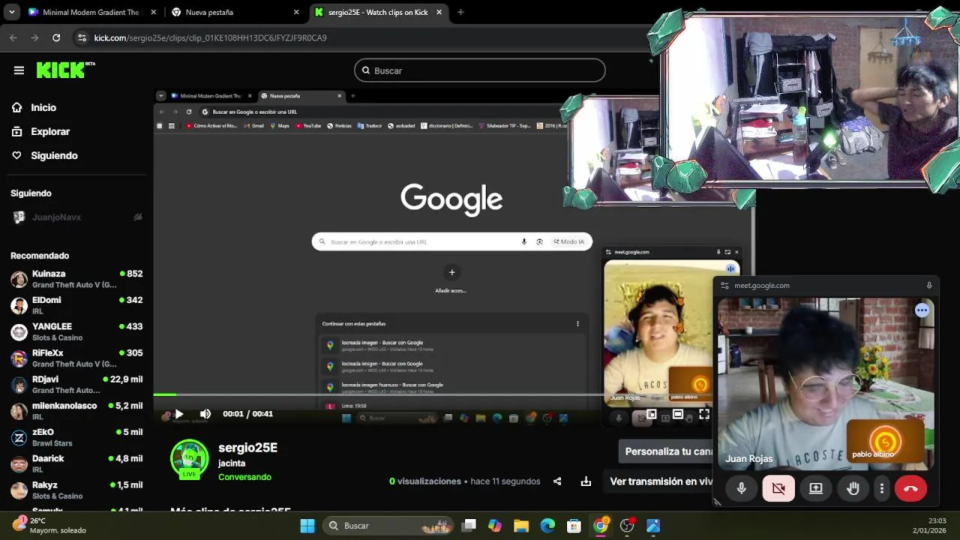This screenshot has width=960, height=540.
Task: Click the Conversando category link
Action: pos(244,477)
